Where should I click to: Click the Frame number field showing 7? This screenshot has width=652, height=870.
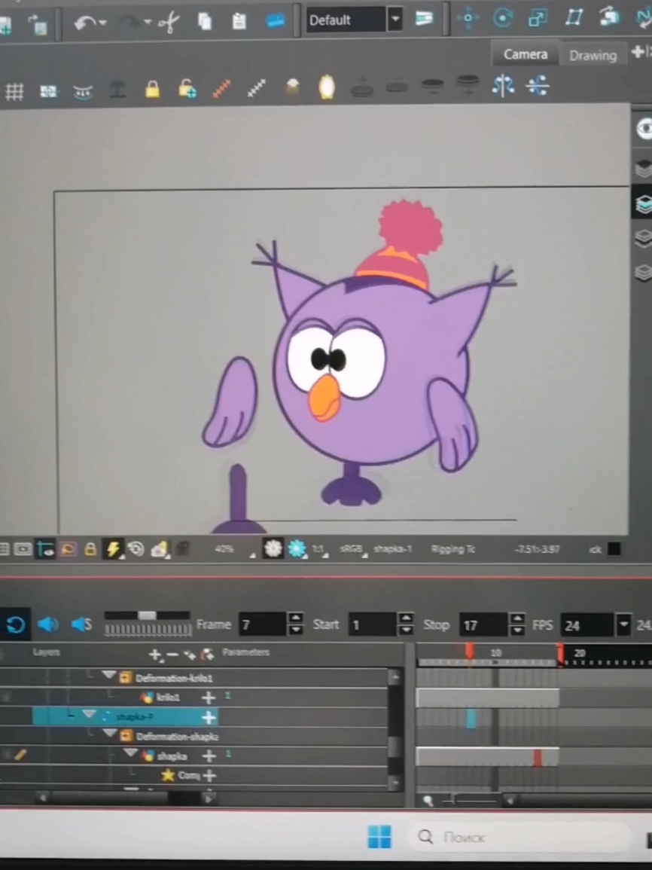click(x=262, y=624)
